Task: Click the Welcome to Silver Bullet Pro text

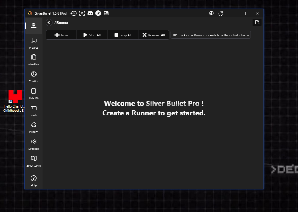Action: click(154, 103)
